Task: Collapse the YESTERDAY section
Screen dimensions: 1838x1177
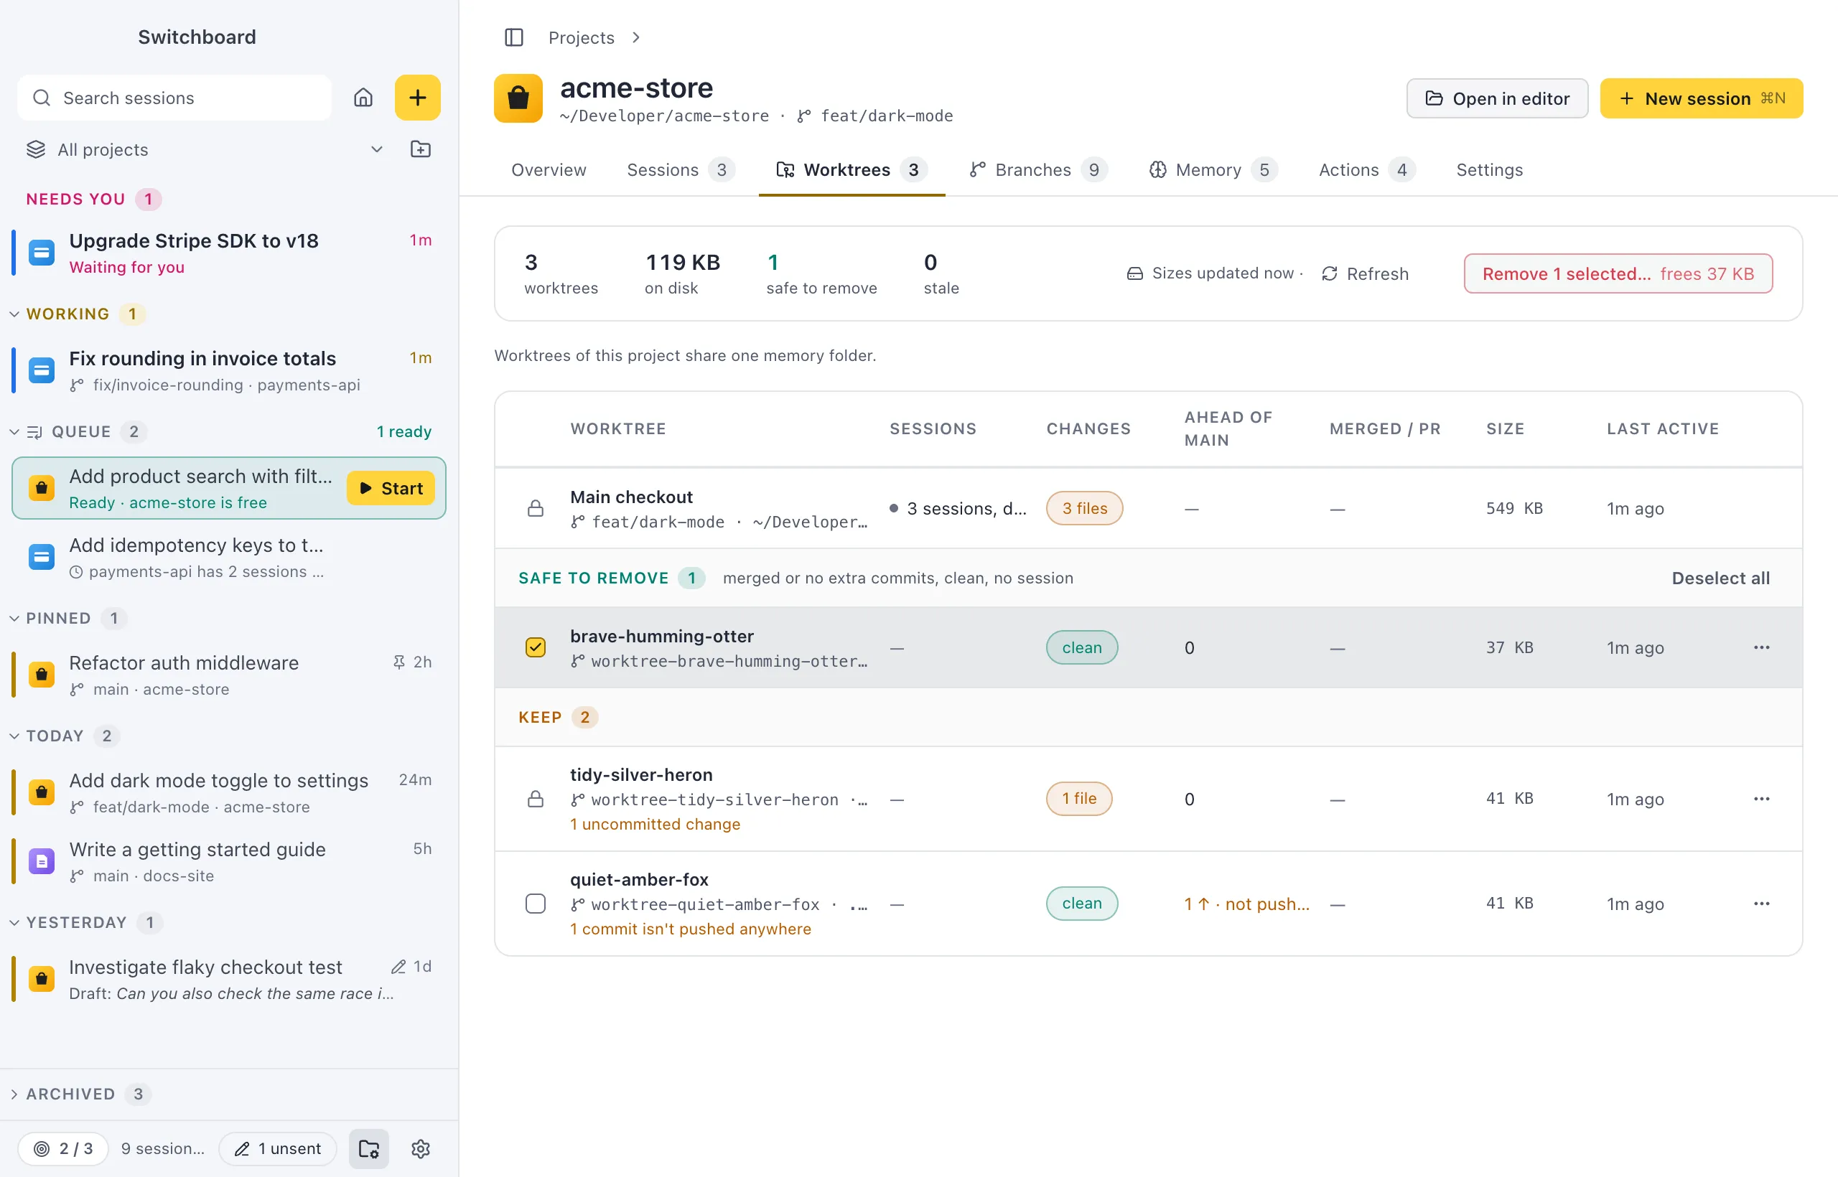Action: point(14,922)
